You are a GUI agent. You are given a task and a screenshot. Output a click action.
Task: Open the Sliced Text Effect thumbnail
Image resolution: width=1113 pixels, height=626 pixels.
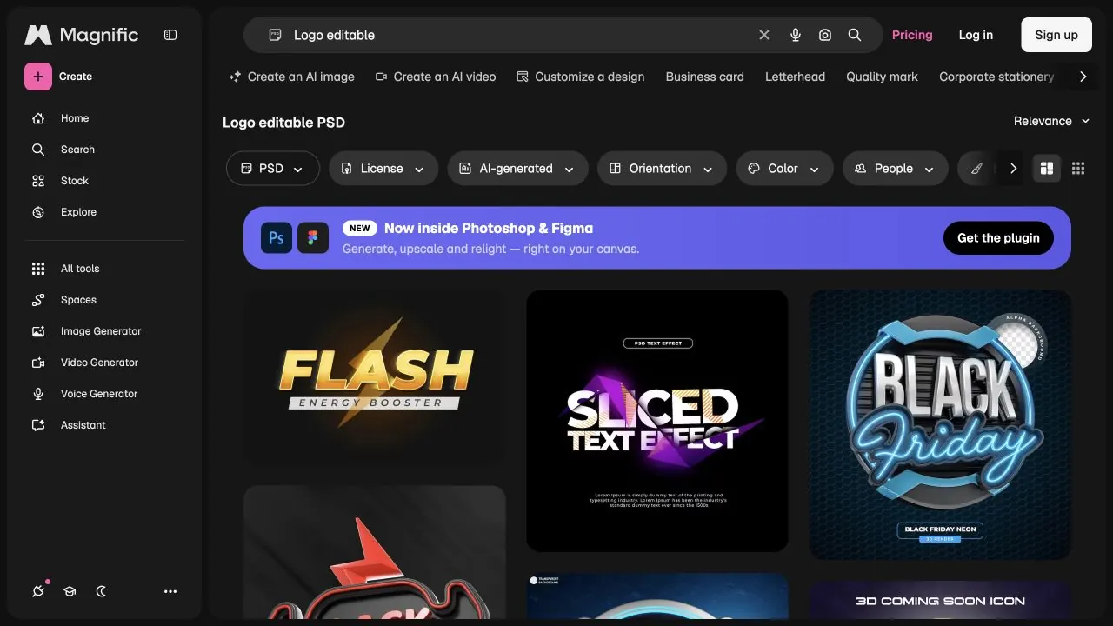point(657,421)
